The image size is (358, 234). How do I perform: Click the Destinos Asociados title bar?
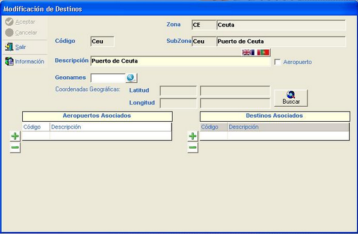(275, 116)
